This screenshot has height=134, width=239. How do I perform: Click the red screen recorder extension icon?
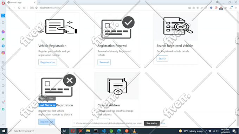(x=216, y=8)
